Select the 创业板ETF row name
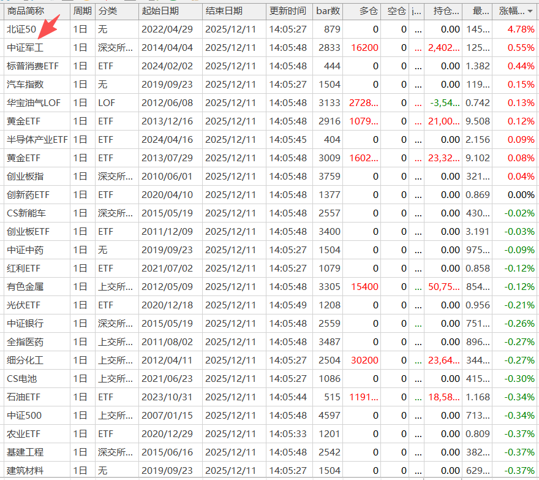Image resolution: width=539 pixels, height=480 pixels. pyautogui.click(x=28, y=232)
